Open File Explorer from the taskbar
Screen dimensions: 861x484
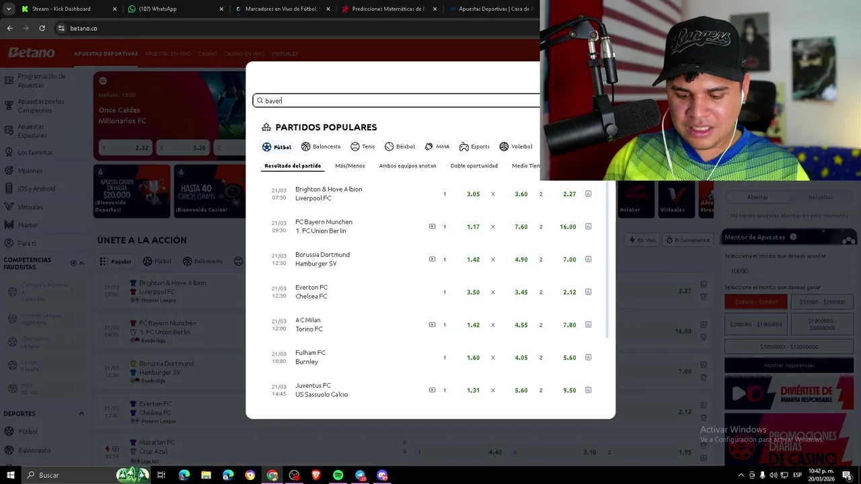[x=206, y=475]
